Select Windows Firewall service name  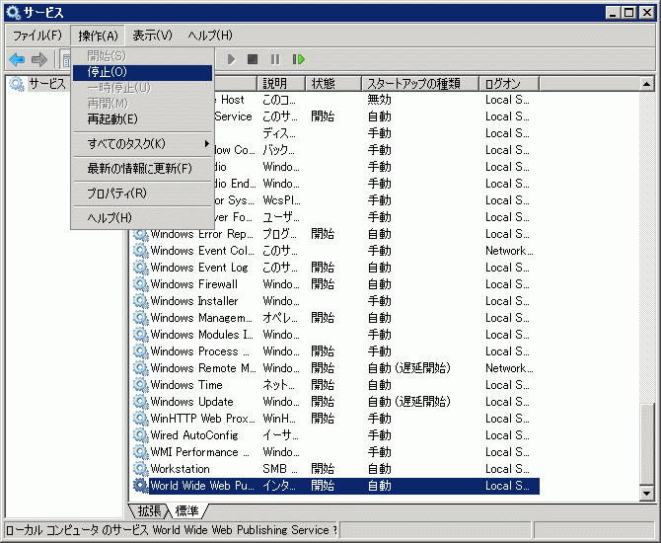tap(194, 284)
